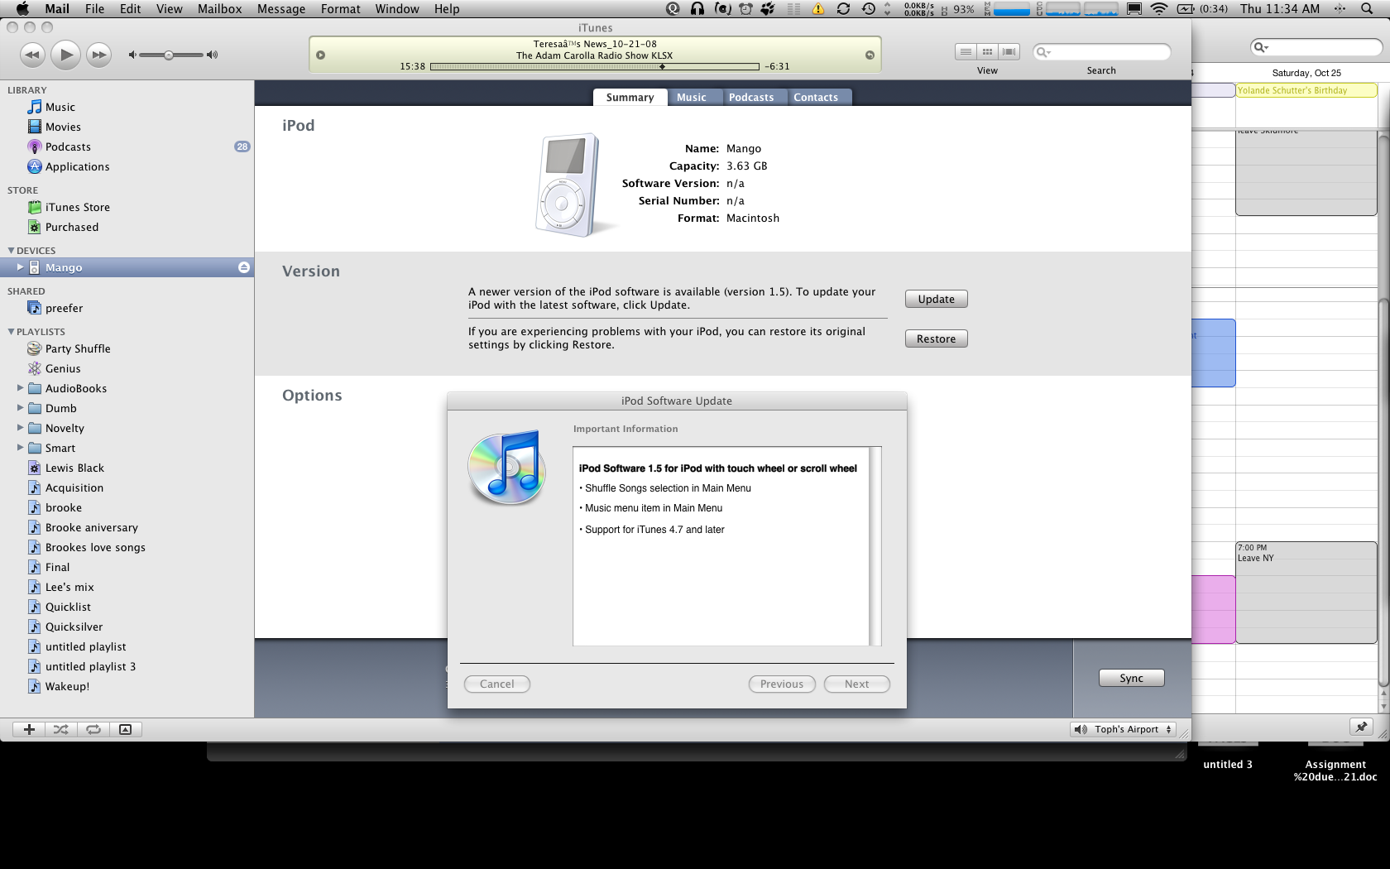Open the Purchased list
The width and height of the screenshot is (1390, 869).
tap(127, 227)
